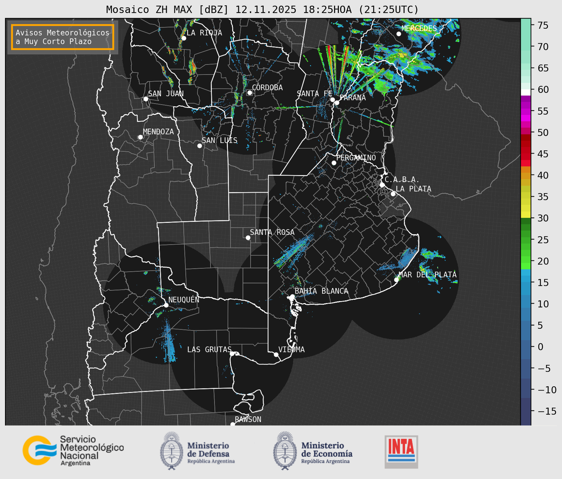Open the Avisos Meteorológicos a Muy Corto Plazo box

[x=63, y=37]
